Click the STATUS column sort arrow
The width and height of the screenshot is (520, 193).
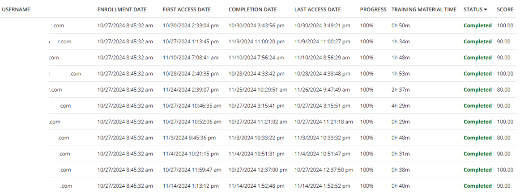pos(486,10)
